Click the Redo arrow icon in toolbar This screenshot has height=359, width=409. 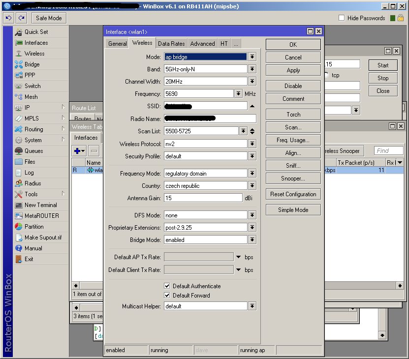click(22, 18)
